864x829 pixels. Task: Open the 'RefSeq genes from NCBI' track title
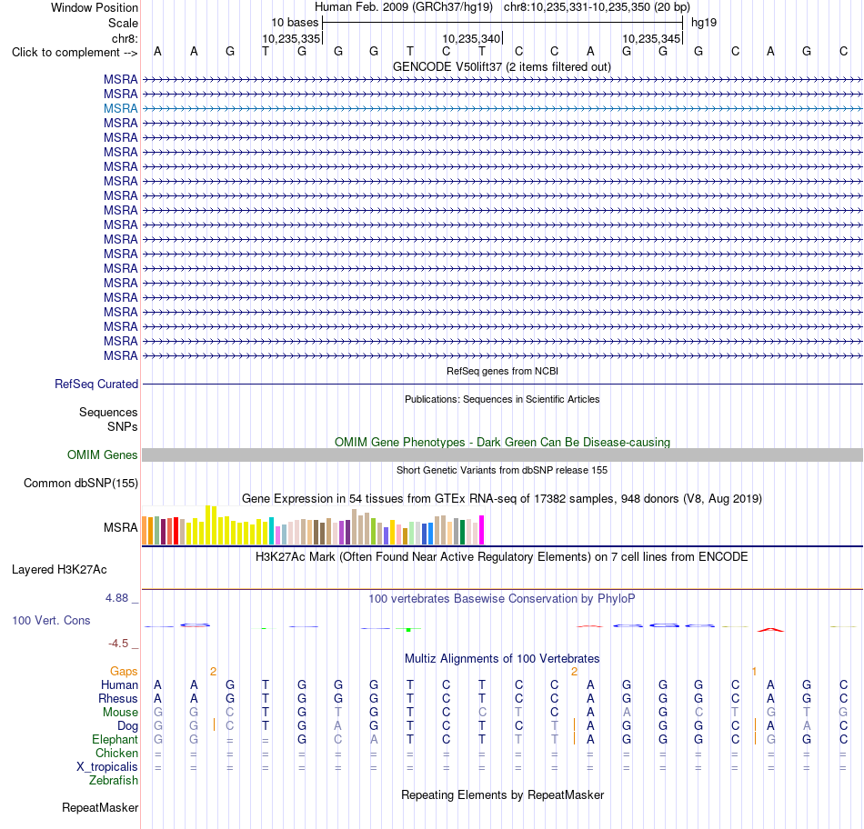(502, 371)
